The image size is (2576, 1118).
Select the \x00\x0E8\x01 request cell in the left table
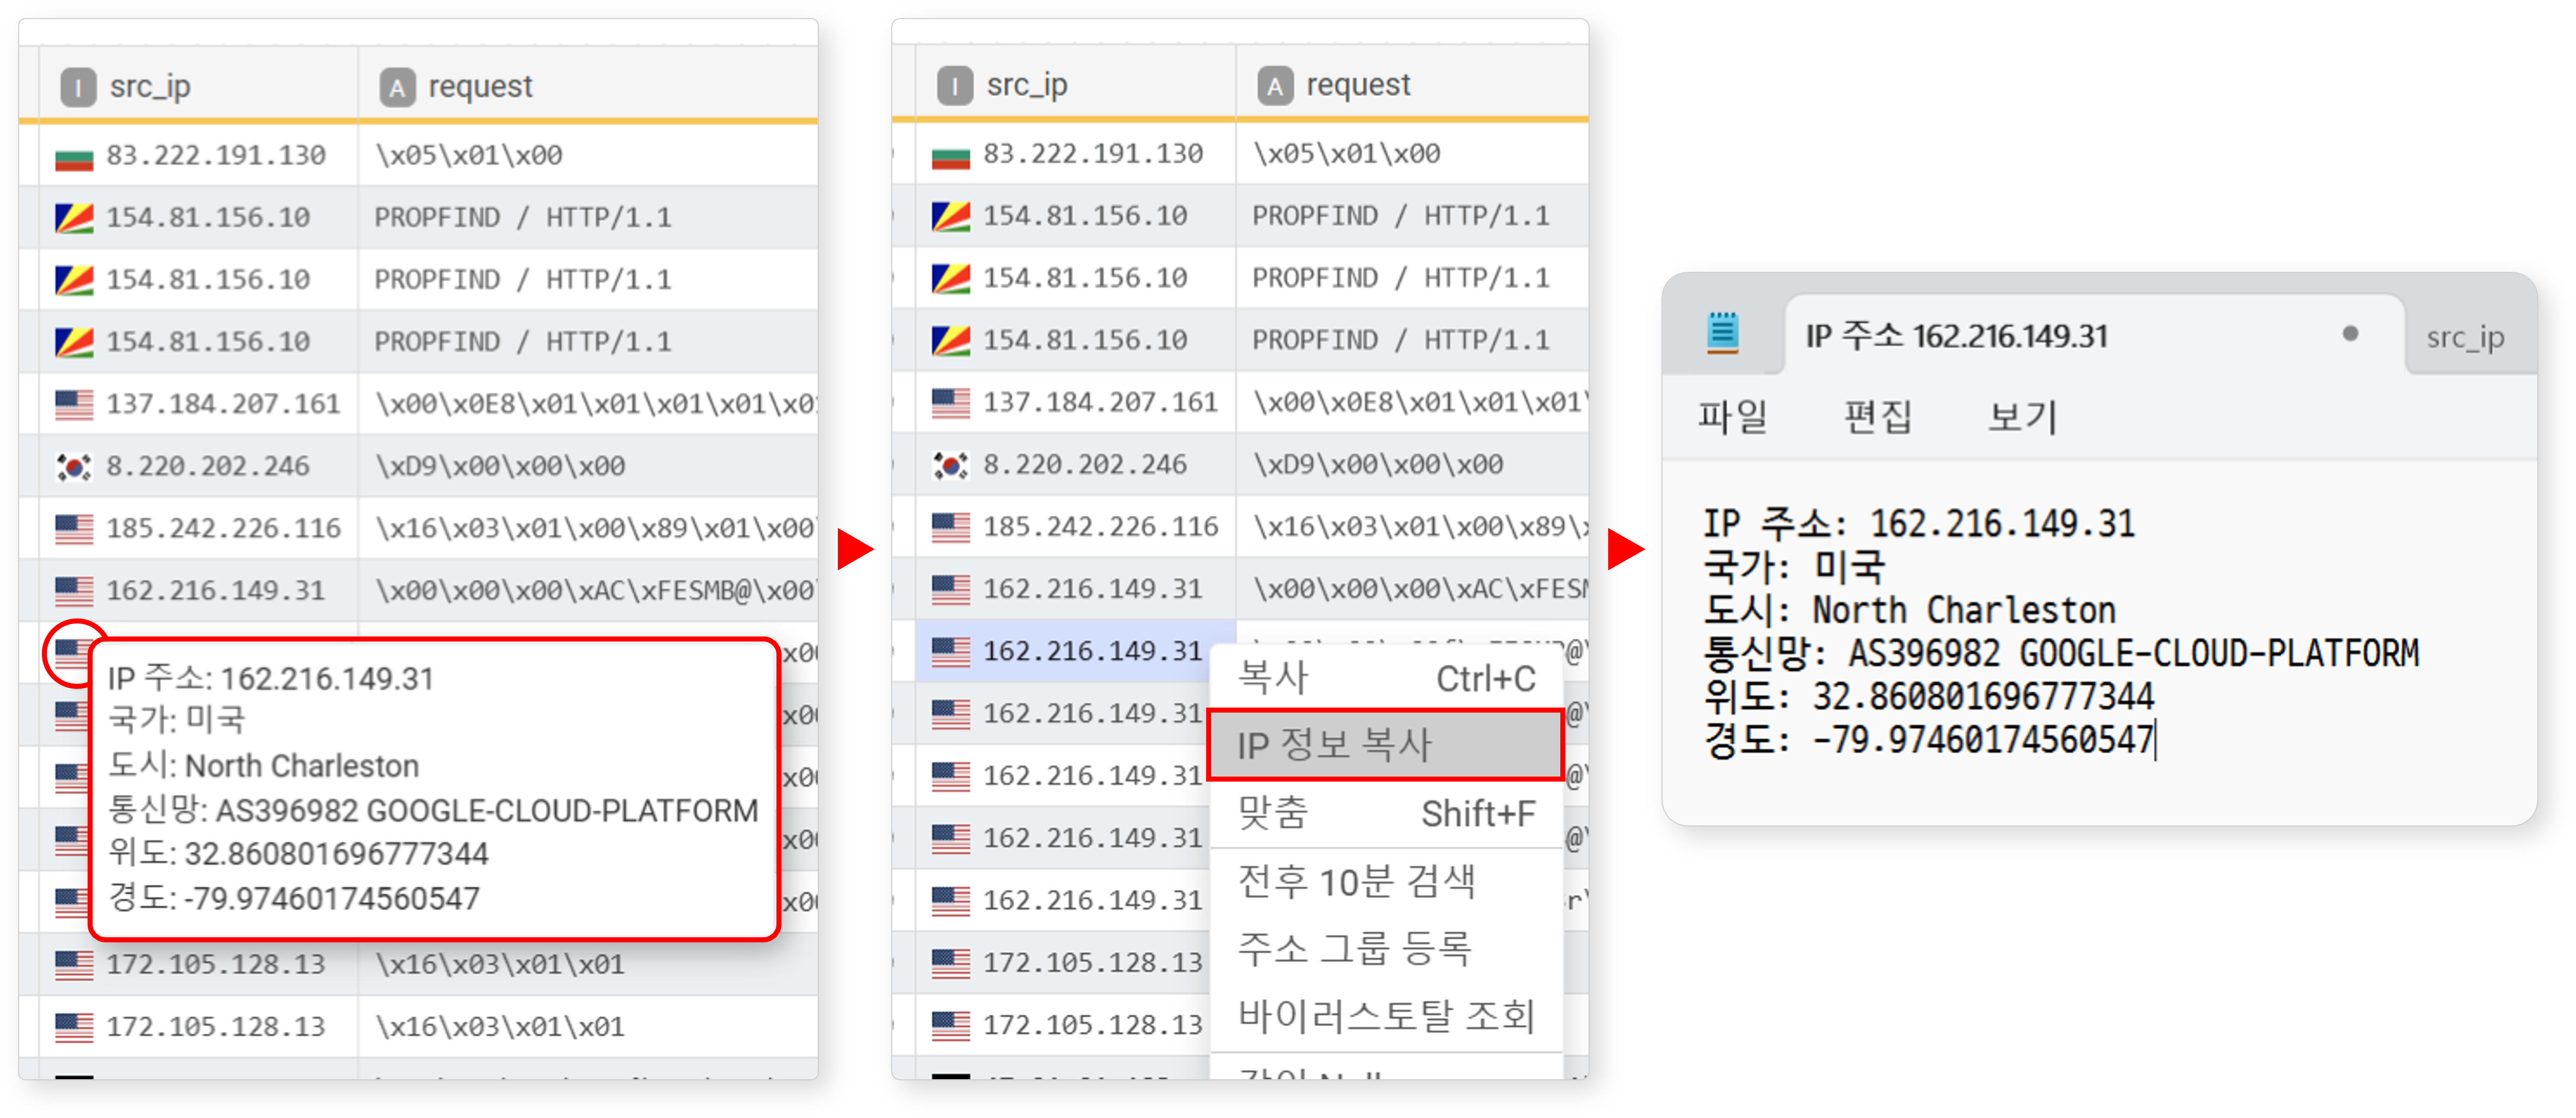click(589, 404)
